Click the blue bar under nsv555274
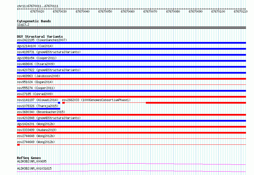This screenshot has width=254, height=175. 131,91
